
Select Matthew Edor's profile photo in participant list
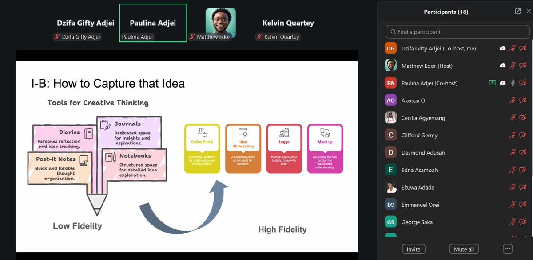point(390,66)
